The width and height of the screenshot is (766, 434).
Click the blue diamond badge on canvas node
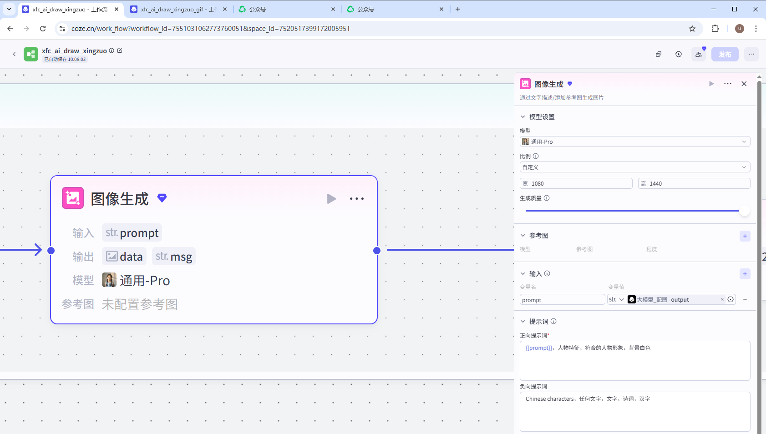(x=162, y=198)
